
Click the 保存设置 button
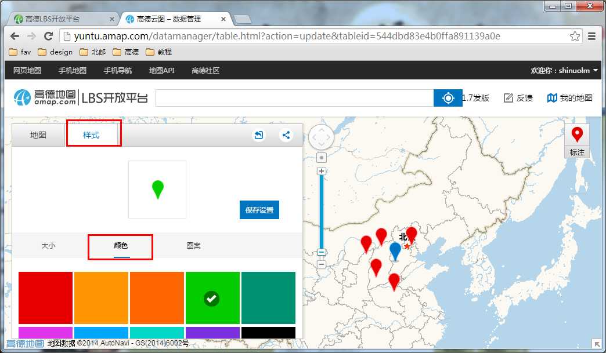(x=259, y=210)
